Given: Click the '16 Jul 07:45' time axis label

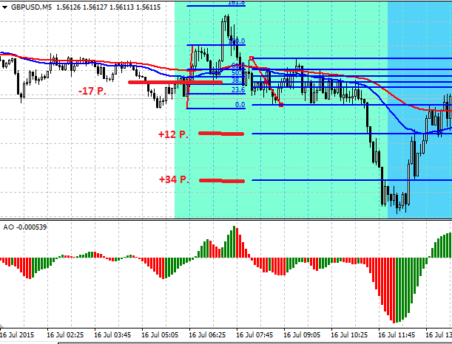Looking at the screenshot, I should pyautogui.click(x=254, y=335).
